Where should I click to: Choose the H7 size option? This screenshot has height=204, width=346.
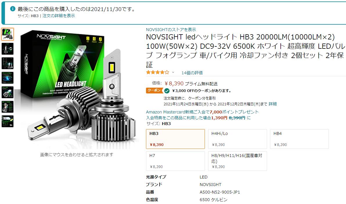click(175, 161)
